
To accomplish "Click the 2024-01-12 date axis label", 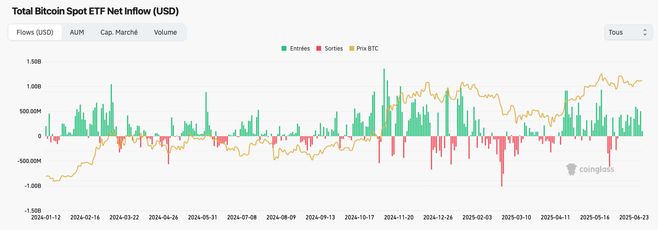I will pyautogui.click(x=46, y=217).
